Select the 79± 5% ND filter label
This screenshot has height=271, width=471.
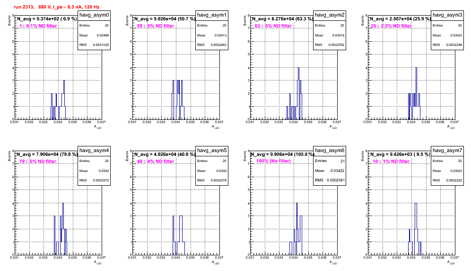point(38,162)
